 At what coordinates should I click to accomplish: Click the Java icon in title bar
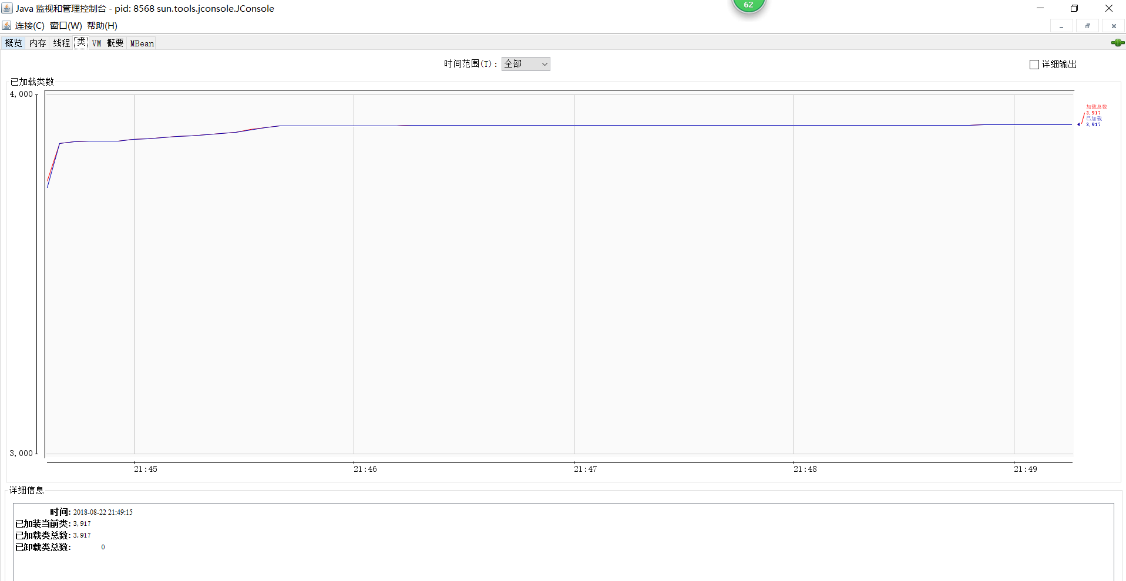pyautogui.click(x=7, y=8)
